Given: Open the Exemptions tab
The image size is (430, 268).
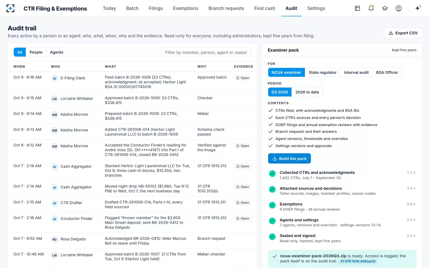Looking at the screenshot, I should point(186,8).
